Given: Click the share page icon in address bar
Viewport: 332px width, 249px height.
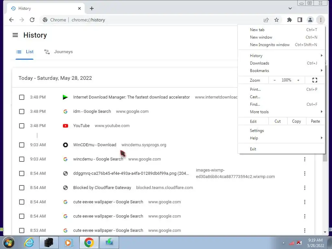Looking at the screenshot, I should point(266,20).
